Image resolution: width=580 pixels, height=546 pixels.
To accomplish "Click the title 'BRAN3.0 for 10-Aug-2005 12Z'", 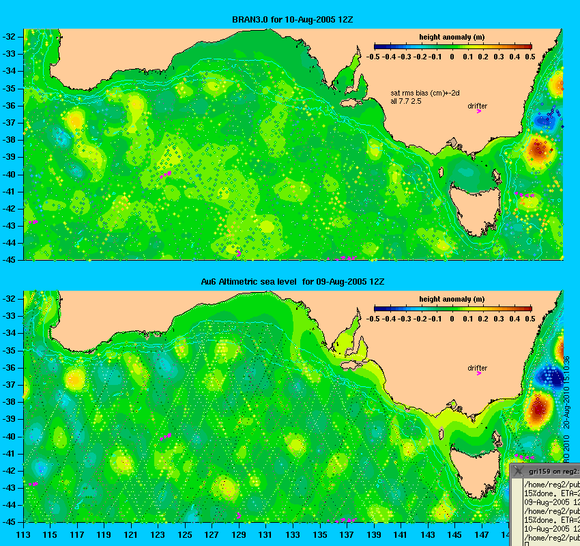I will coord(292,20).
